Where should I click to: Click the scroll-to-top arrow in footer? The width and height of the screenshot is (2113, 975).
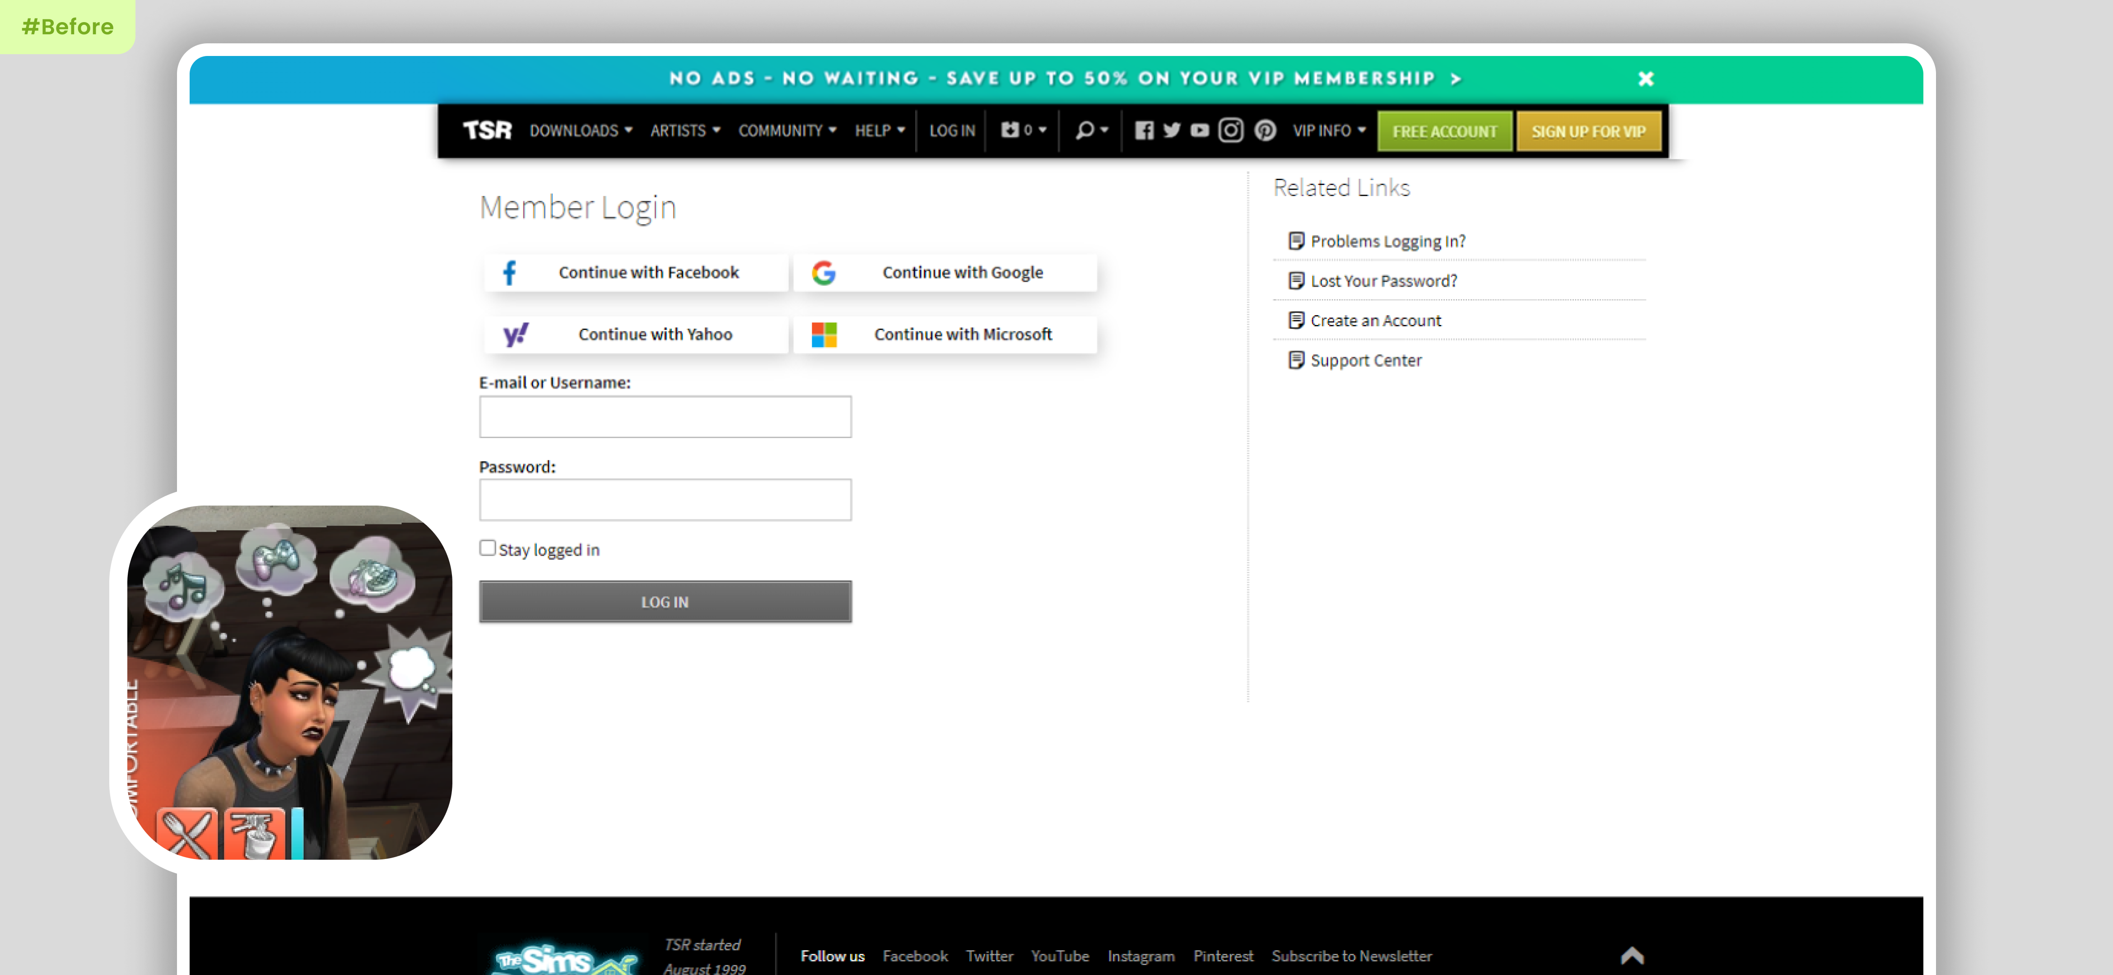click(x=1632, y=955)
